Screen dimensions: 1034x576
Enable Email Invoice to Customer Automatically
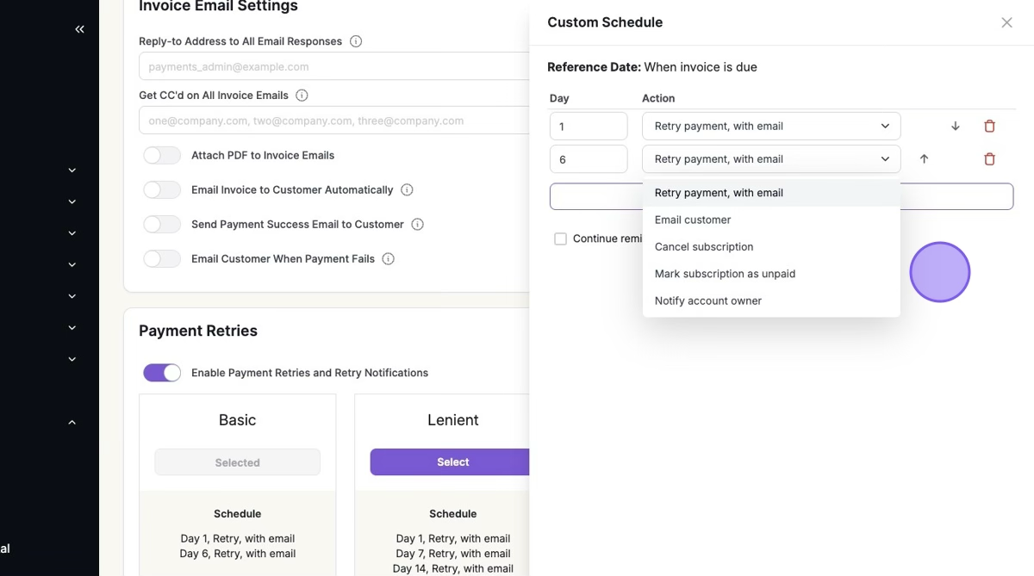click(162, 190)
